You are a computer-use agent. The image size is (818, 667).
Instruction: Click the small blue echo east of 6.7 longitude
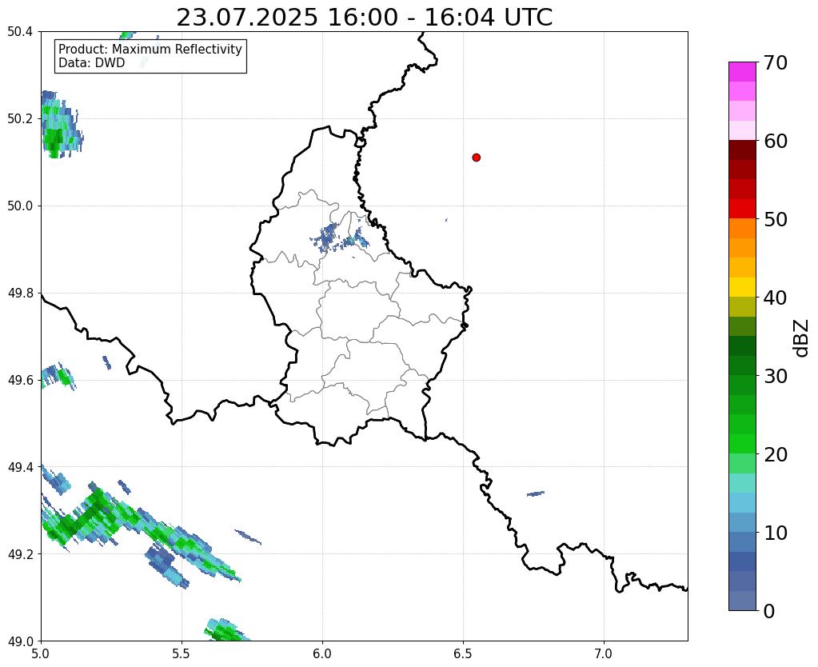pyautogui.click(x=536, y=493)
